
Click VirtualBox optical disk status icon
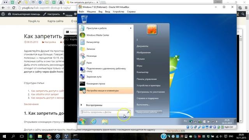pos(192,127)
